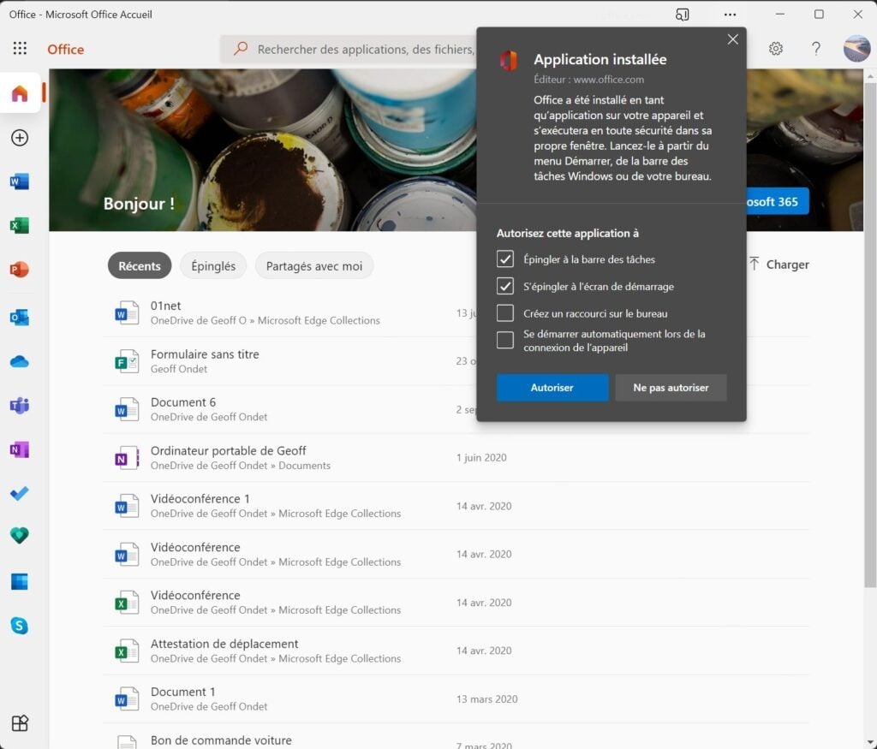Open To Do checkmark icon in sidebar
The image size is (877, 749).
20,493
